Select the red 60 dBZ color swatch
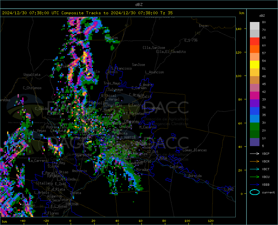This screenshot has height=225, width=278. click(255, 41)
